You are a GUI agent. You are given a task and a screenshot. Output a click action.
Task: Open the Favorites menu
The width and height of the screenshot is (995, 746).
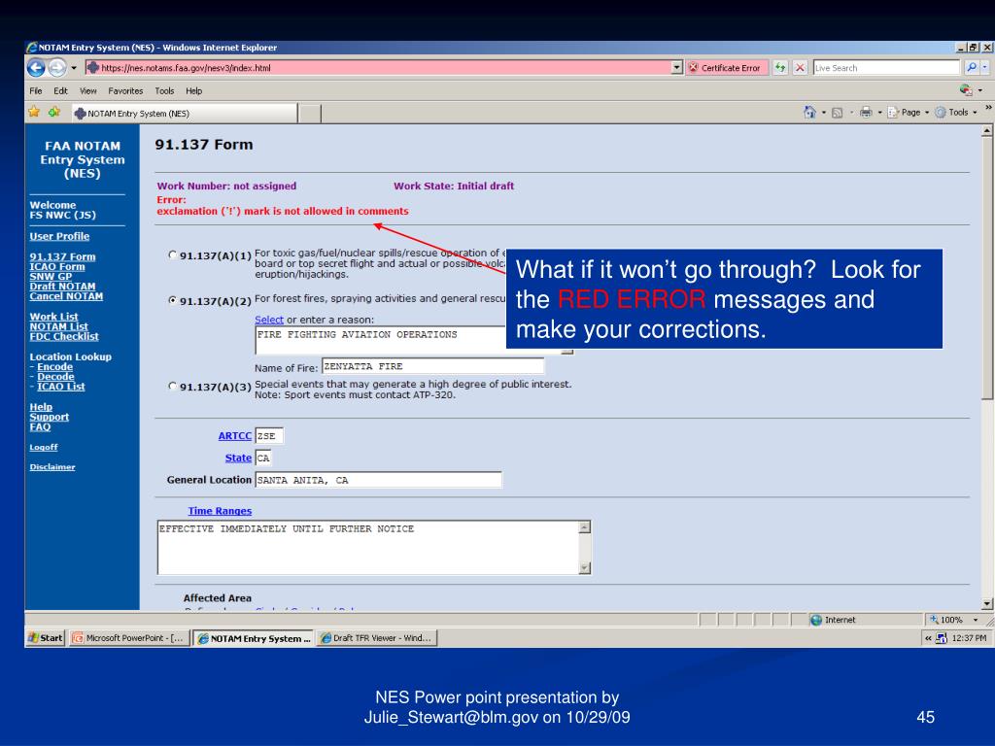[125, 90]
